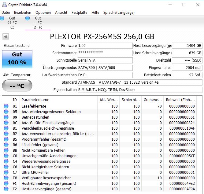Open the Datei menu
This screenshot has height=194, width=204.
pyautogui.click(x=6, y=13)
